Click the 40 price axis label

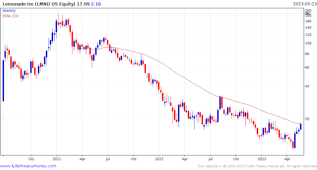(307, 86)
